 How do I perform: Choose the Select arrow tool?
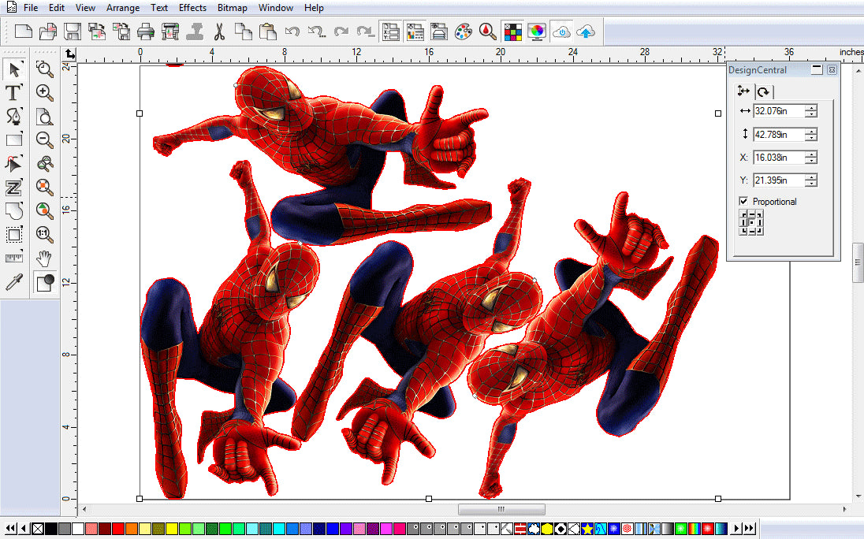(x=13, y=69)
